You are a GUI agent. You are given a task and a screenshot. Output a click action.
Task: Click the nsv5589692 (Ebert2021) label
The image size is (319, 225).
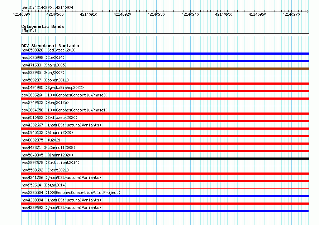(x=45, y=170)
